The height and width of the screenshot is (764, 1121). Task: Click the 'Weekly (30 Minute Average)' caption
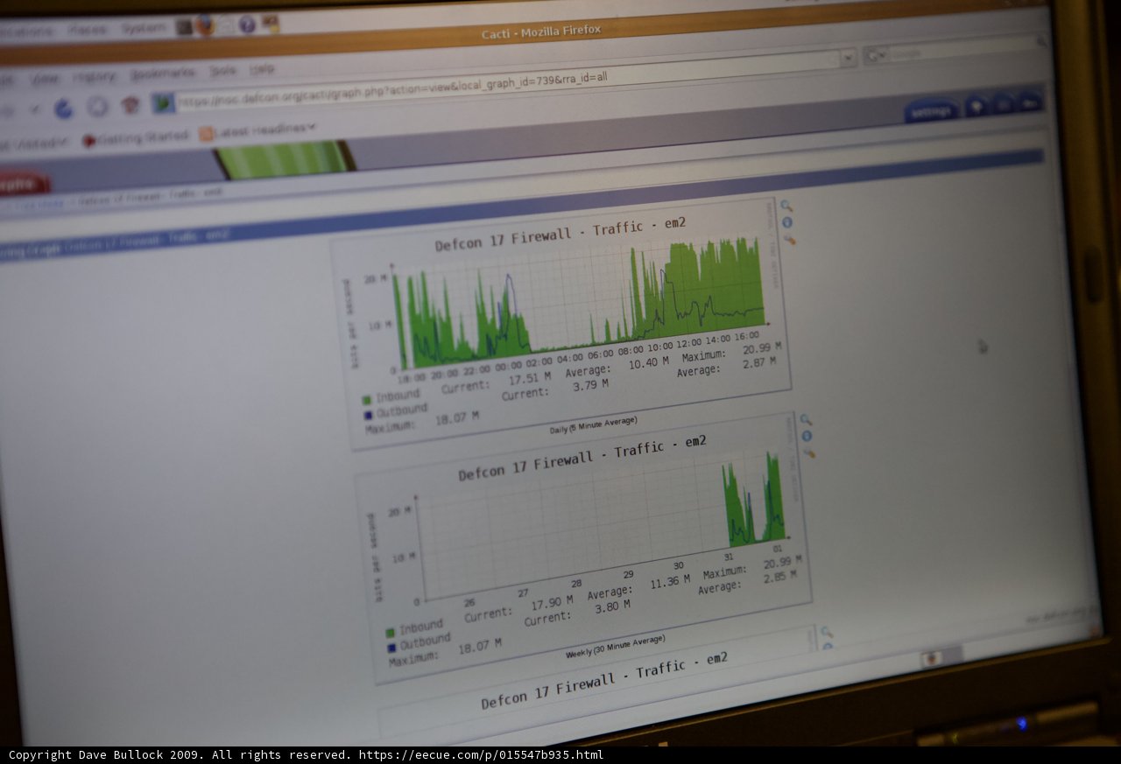coord(616,648)
